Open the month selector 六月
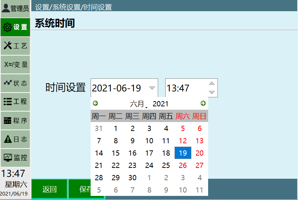This screenshot has height=200, width=298. (137, 104)
